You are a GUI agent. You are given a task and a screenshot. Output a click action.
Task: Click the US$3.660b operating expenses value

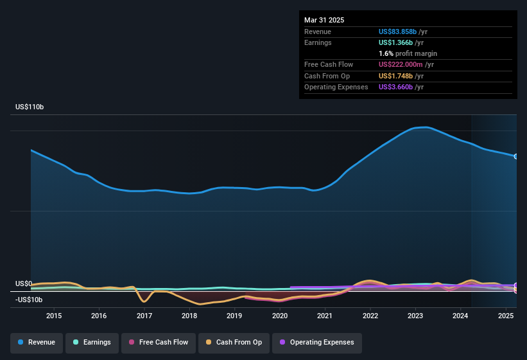395,87
